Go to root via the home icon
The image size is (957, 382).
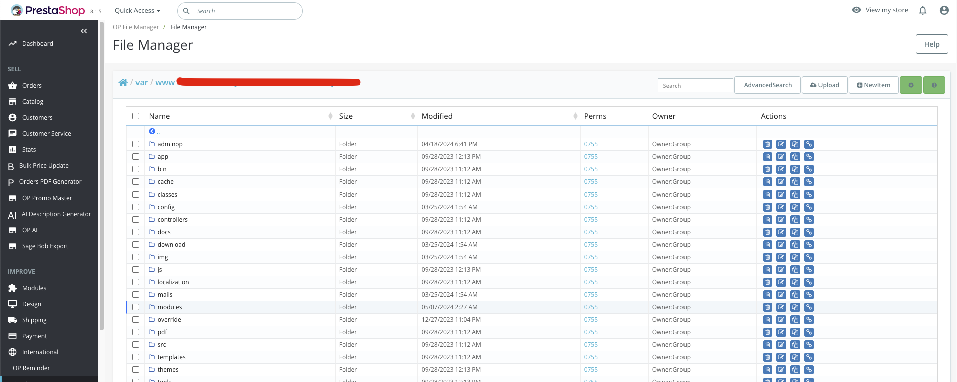pyautogui.click(x=123, y=83)
